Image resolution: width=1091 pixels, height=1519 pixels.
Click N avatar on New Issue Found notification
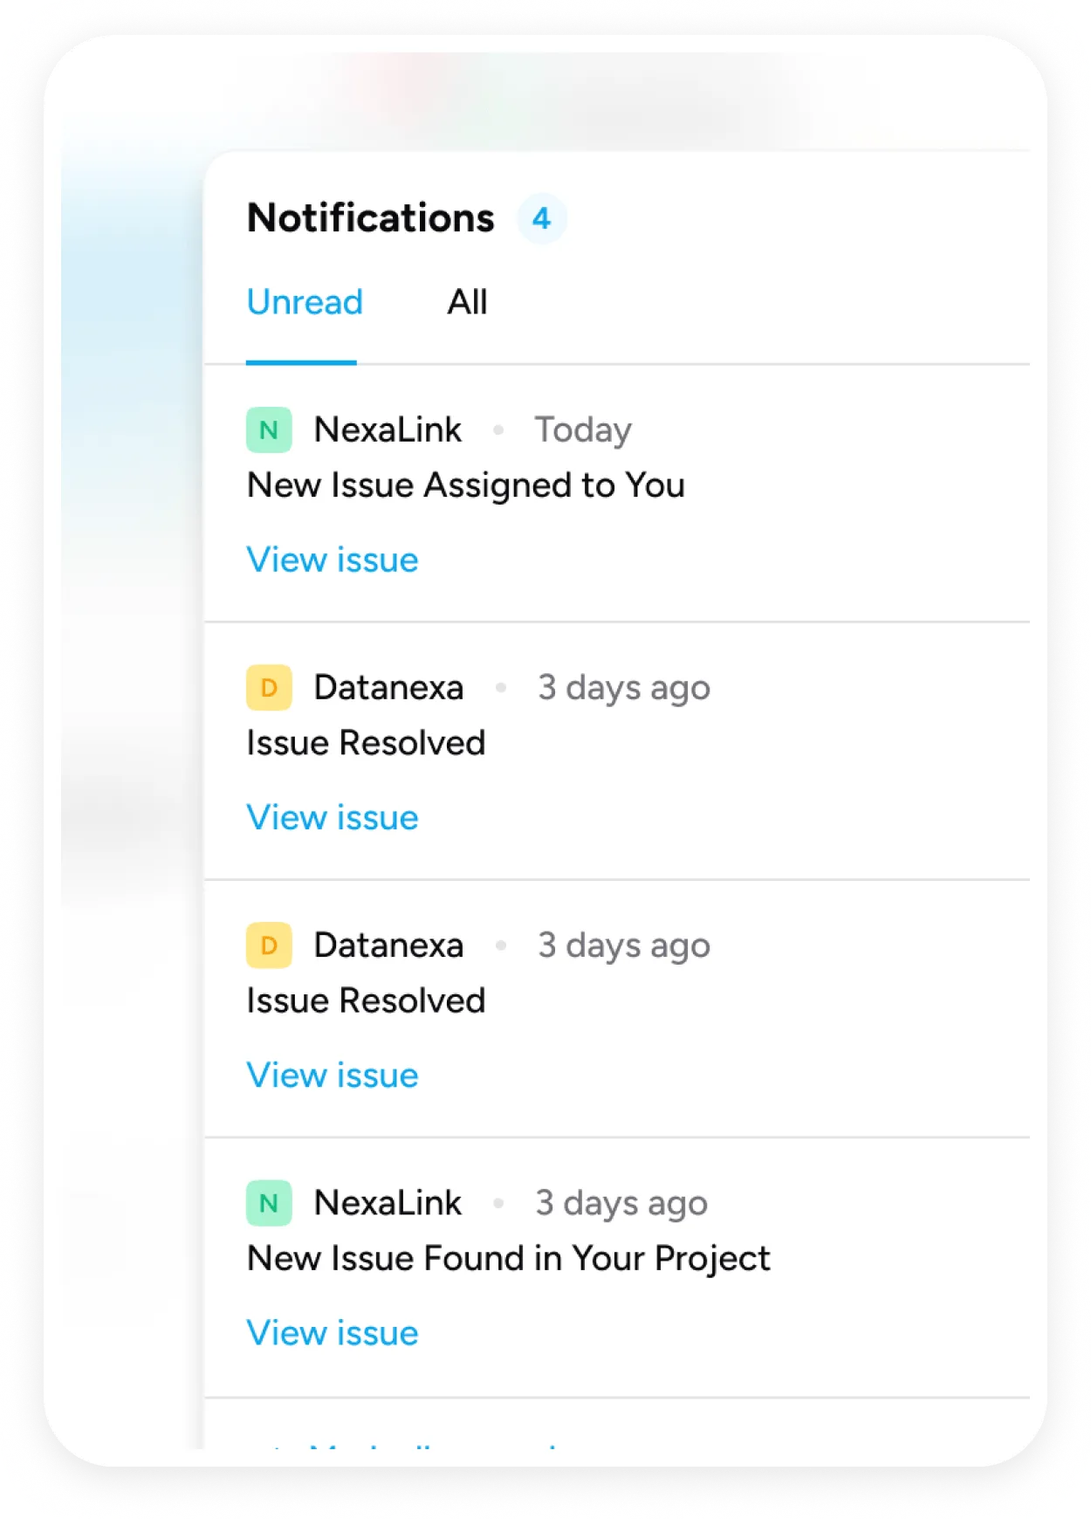269,1203
